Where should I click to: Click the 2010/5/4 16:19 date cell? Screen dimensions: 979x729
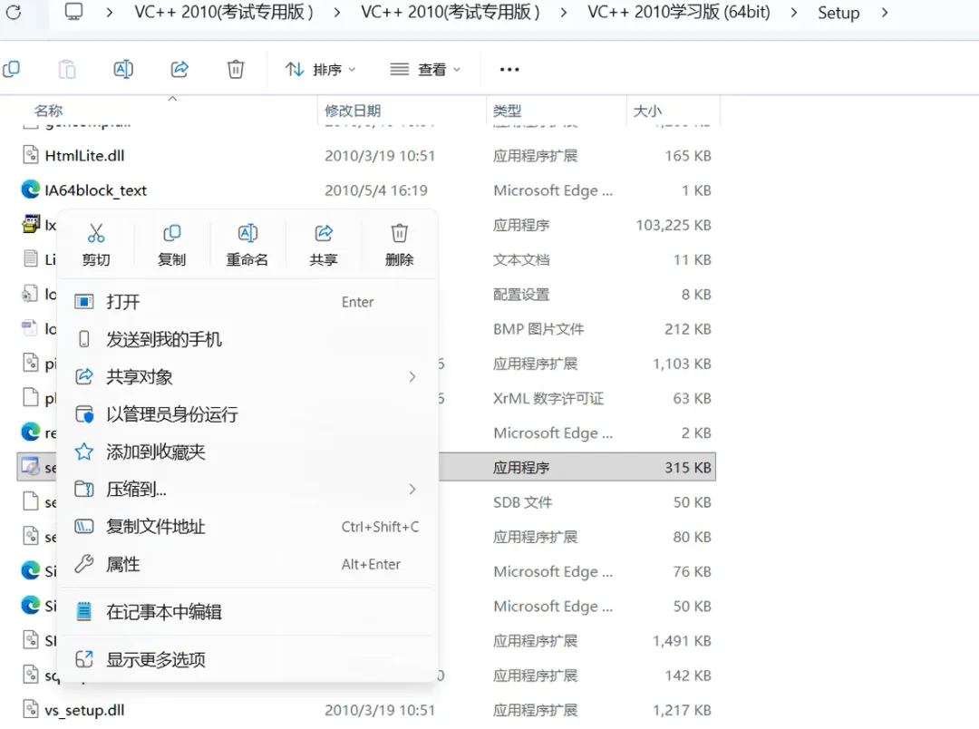point(376,190)
